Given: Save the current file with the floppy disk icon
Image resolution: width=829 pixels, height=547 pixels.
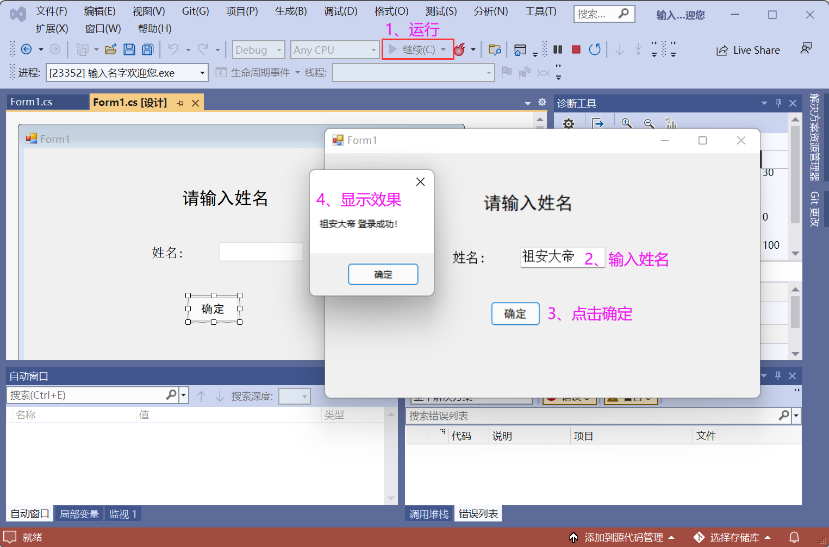Looking at the screenshot, I should [x=129, y=49].
